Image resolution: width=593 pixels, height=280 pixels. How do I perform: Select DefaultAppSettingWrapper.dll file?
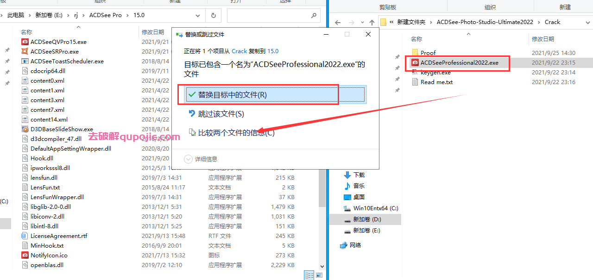(71, 148)
